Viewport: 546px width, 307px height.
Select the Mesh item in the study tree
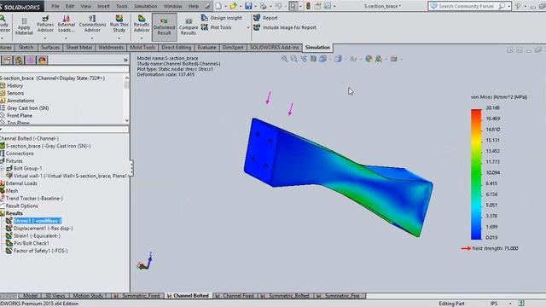point(9,191)
